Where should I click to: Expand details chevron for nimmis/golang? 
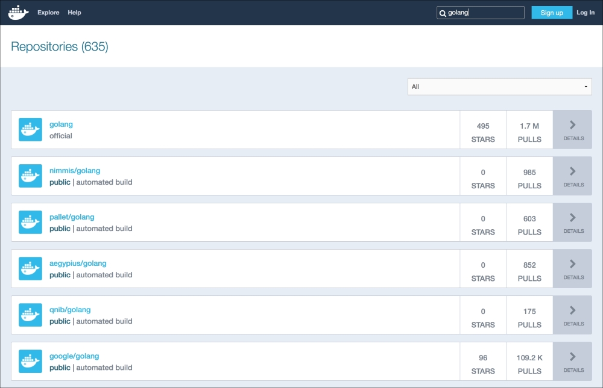[573, 176]
